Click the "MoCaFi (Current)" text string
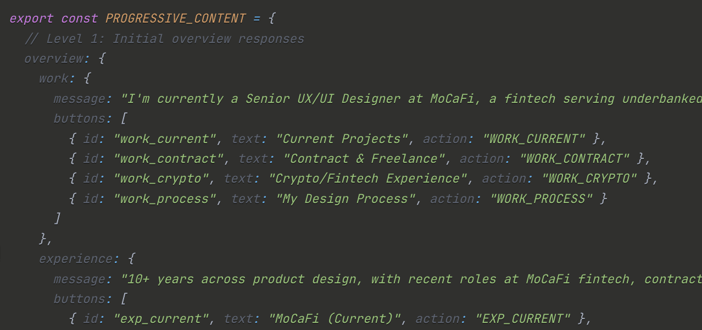 pyautogui.click(x=335, y=319)
